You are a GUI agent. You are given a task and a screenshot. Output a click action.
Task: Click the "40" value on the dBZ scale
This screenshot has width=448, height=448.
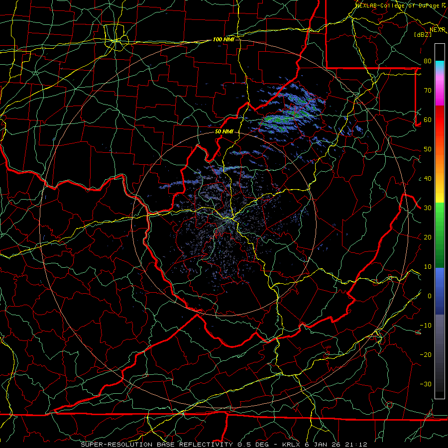[428, 179]
